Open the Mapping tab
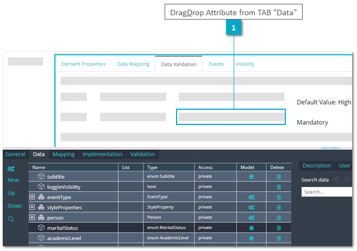Screen dimensions: 357x251 pyautogui.click(x=64, y=154)
